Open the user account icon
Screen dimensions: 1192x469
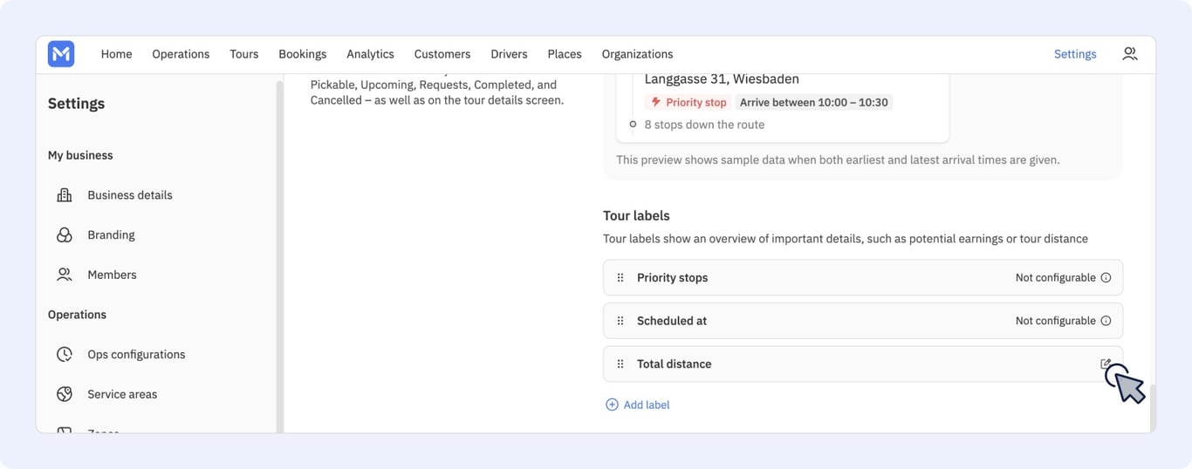pyautogui.click(x=1129, y=54)
